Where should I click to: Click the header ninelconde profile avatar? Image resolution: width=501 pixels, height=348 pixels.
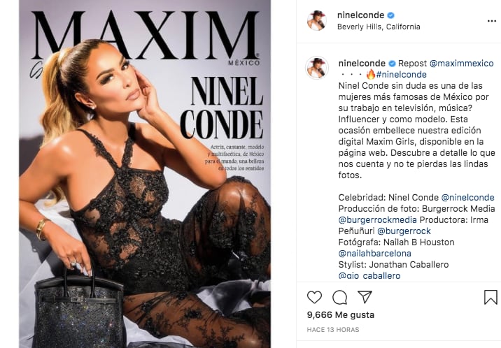[x=316, y=21]
